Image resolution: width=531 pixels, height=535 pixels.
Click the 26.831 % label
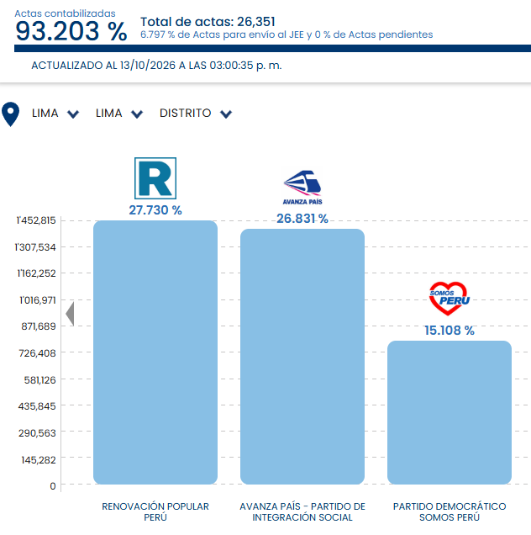click(302, 219)
